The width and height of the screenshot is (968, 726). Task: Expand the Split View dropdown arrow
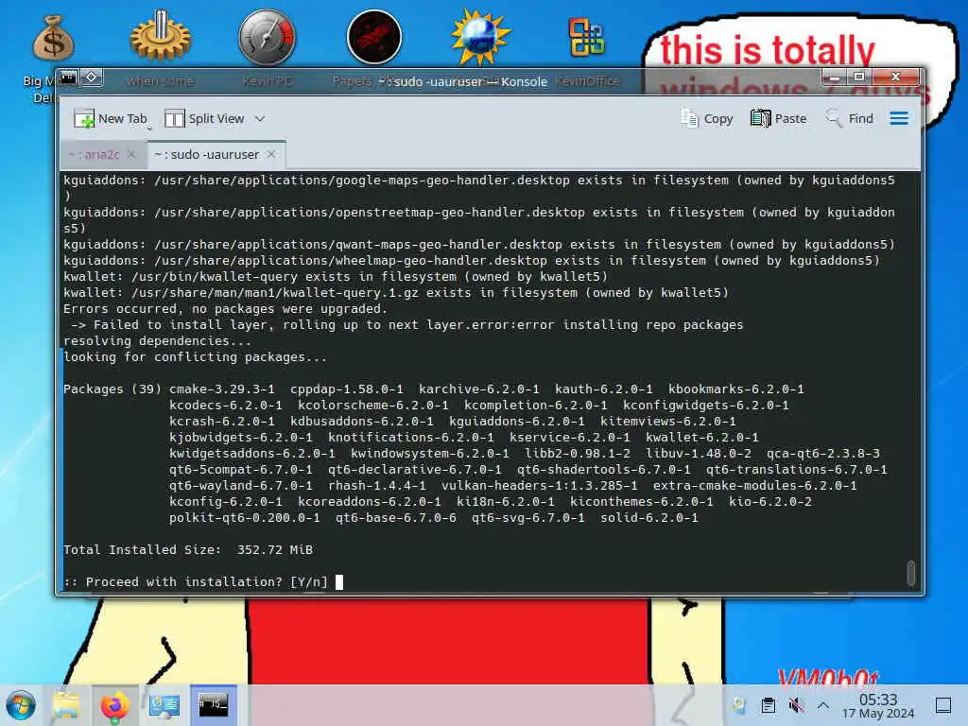pos(260,118)
